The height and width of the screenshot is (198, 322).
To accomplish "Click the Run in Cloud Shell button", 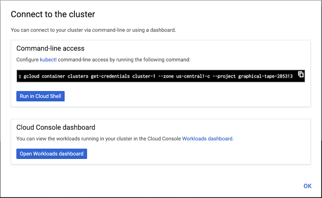I will point(41,96).
